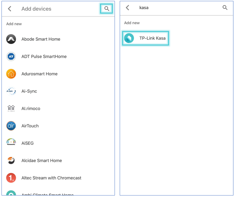
Task: Choose Alcidae Smart Home from the list
Action: pos(58,161)
